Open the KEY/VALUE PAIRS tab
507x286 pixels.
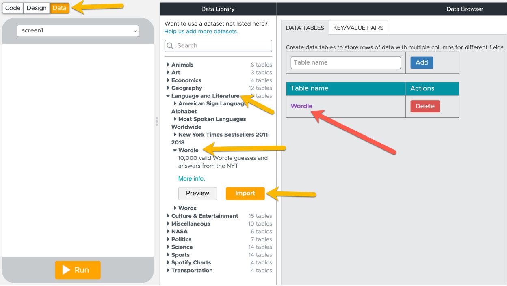pos(358,28)
